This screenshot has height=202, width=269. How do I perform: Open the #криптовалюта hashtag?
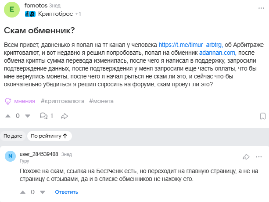(63, 101)
